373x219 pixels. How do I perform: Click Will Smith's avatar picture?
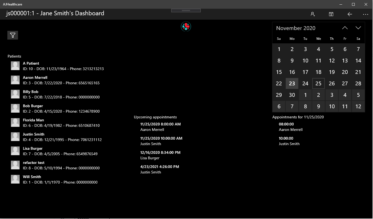click(15, 179)
